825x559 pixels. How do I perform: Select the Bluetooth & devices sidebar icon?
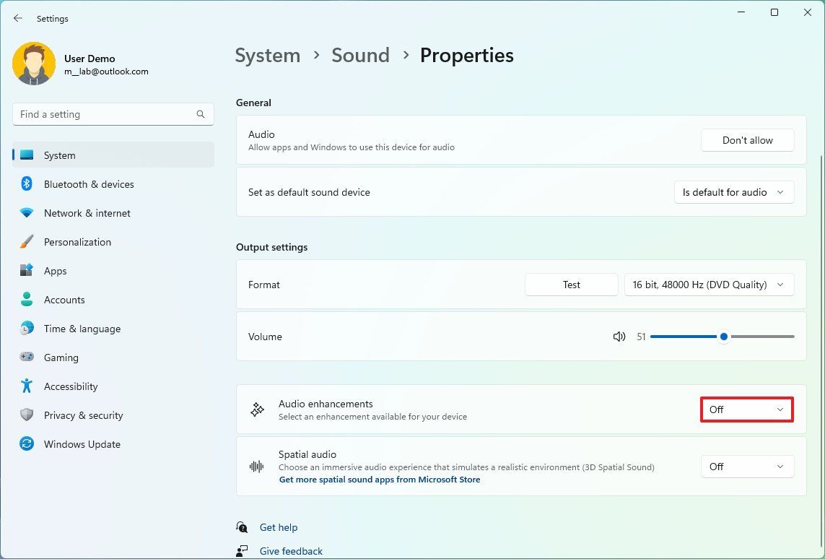pos(26,184)
